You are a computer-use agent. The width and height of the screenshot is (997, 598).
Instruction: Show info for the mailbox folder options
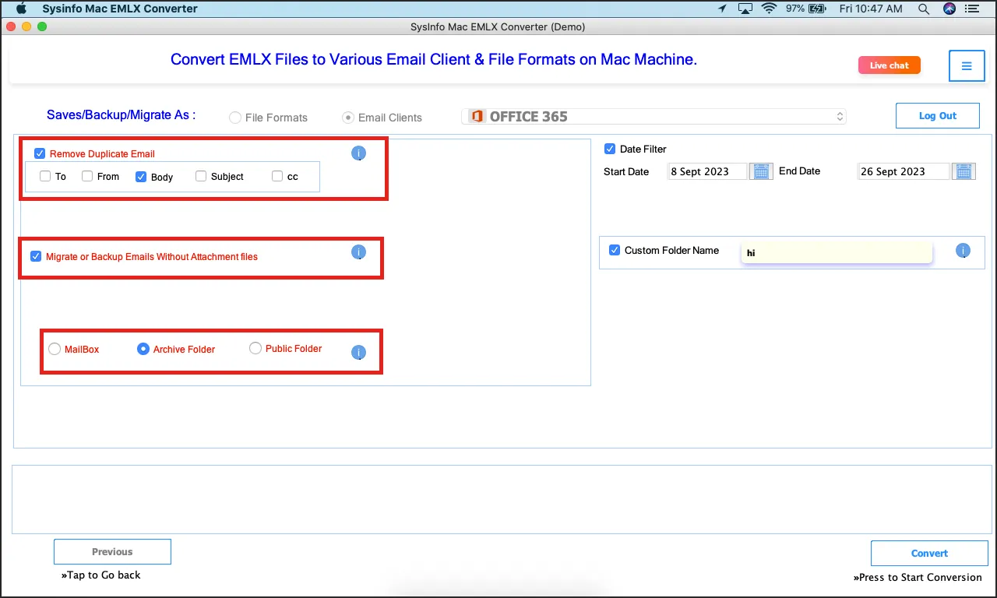point(358,352)
